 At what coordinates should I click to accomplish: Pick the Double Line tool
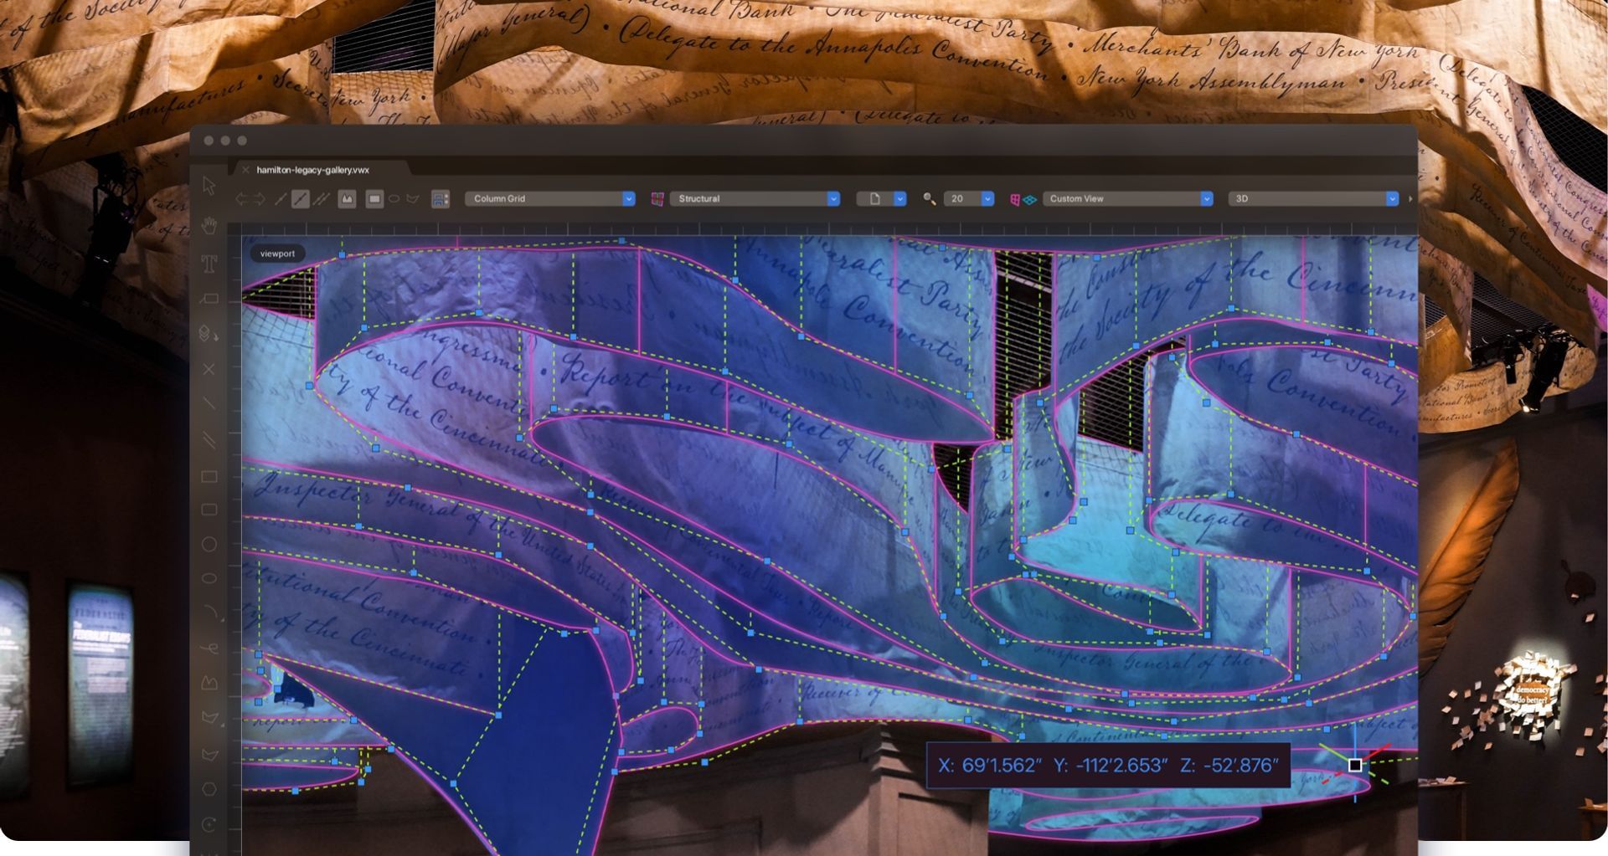209,440
